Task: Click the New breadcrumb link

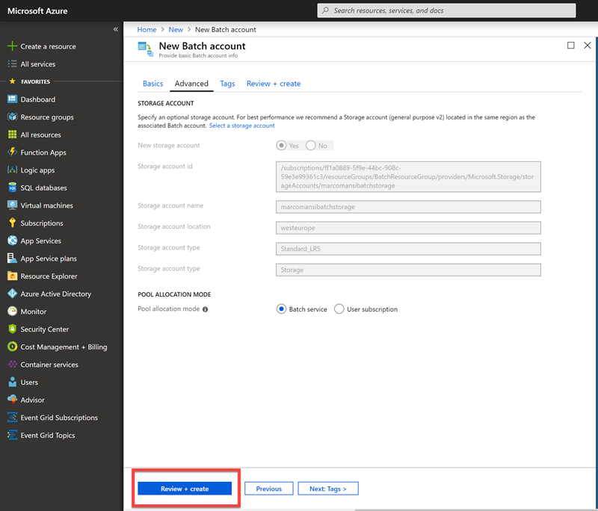Action: (176, 30)
